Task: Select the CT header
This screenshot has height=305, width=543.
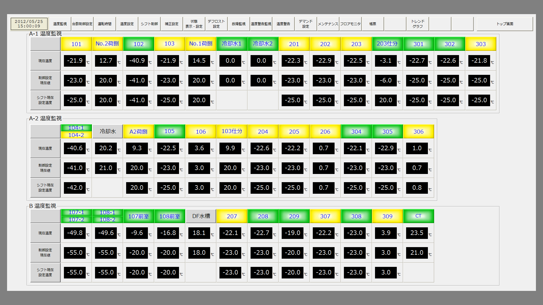Action: [x=419, y=216]
